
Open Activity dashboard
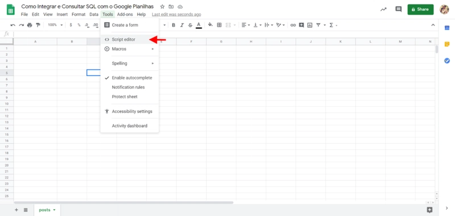[130, 126]
